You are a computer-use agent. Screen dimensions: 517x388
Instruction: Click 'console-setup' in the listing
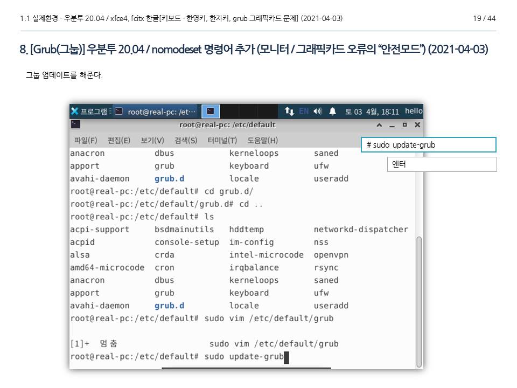point(187,242)
